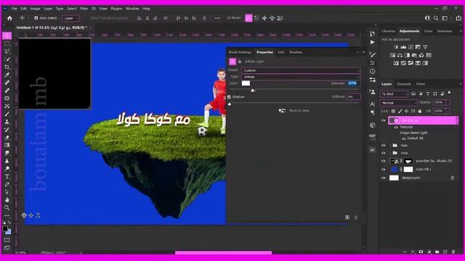
Task: Switch to the Swatches tab
Action: pyautogui.click(x=444, y=31)
